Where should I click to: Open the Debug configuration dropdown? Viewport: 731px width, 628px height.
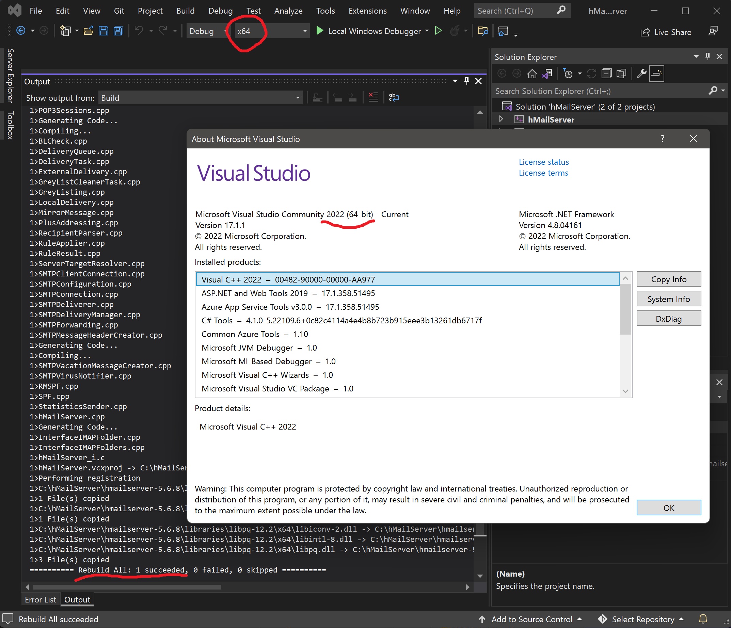[x=226, y=31]
